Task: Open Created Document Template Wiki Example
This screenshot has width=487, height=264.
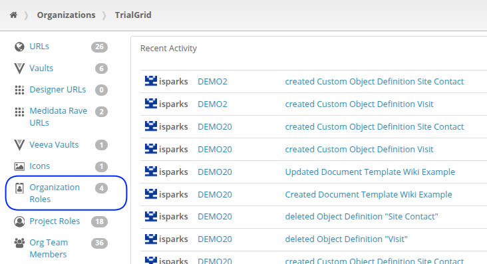Action: point(369,194)
